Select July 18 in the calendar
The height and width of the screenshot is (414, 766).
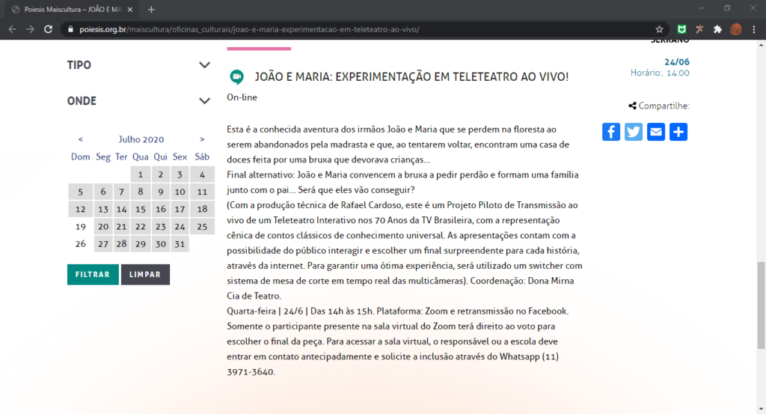coord(202,209)
